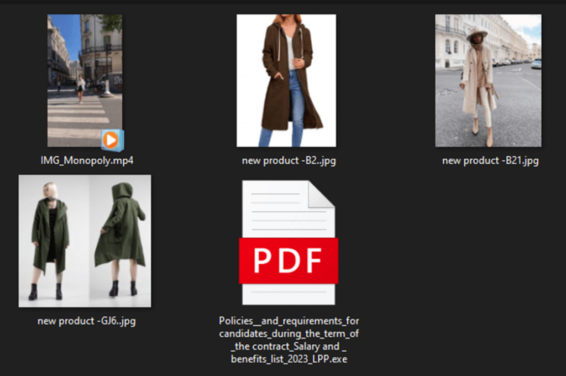Select the beige trench coat photo thumbnail

point(488,81)
